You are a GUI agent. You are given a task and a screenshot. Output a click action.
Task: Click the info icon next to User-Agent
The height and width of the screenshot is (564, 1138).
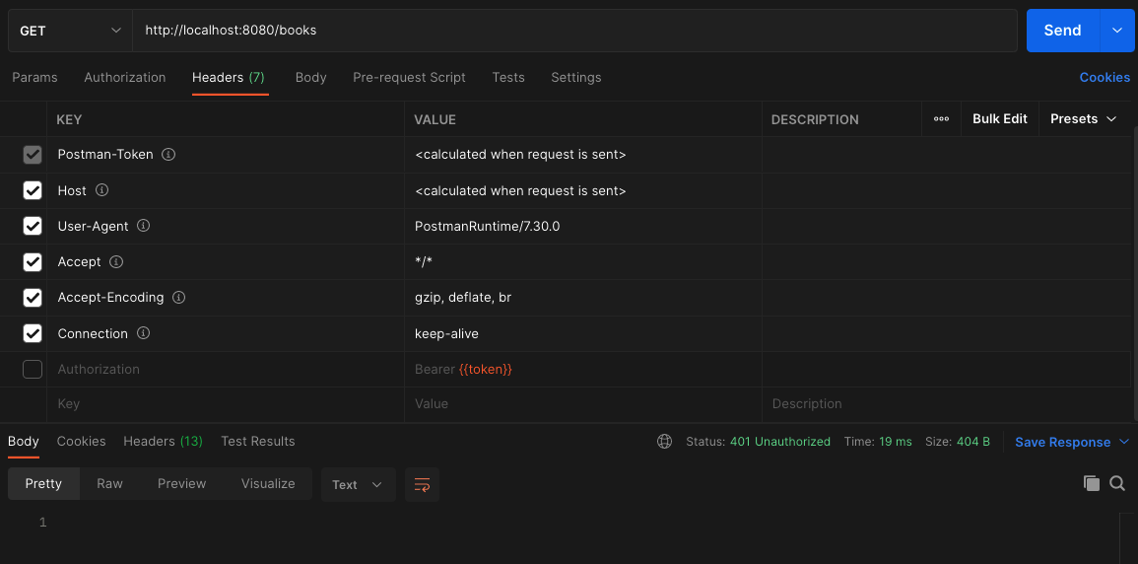(144, 226)
